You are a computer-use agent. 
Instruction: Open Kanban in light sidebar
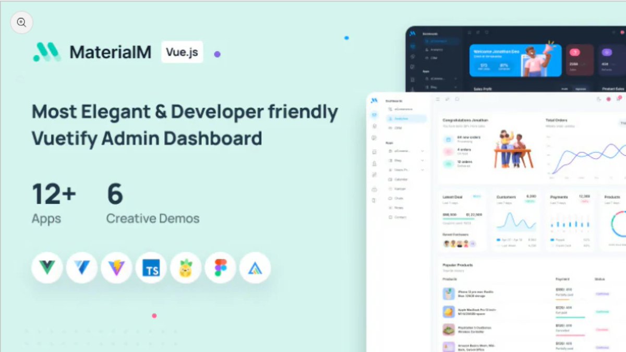[398, 189]
